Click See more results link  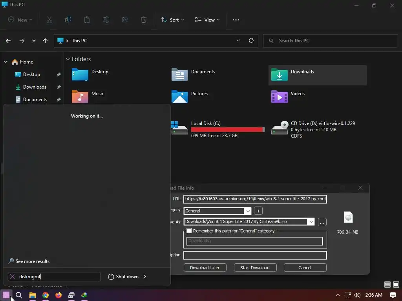pyautogui.click(x=29, y=261)
